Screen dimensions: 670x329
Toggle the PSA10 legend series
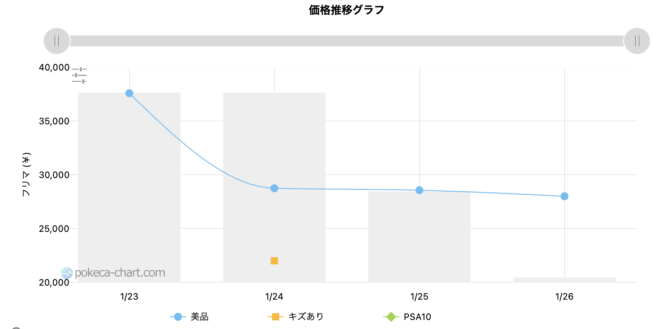(x=407, y=317)
